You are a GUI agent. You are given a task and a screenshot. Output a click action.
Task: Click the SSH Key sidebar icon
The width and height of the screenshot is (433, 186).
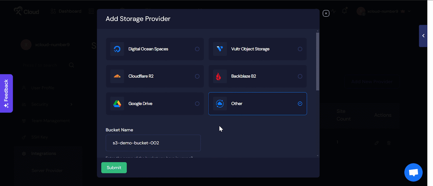pos(24,137)
